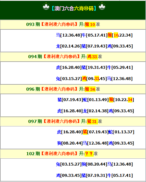Click the entry 龙[02.14.38]

(x=96, y=111)
